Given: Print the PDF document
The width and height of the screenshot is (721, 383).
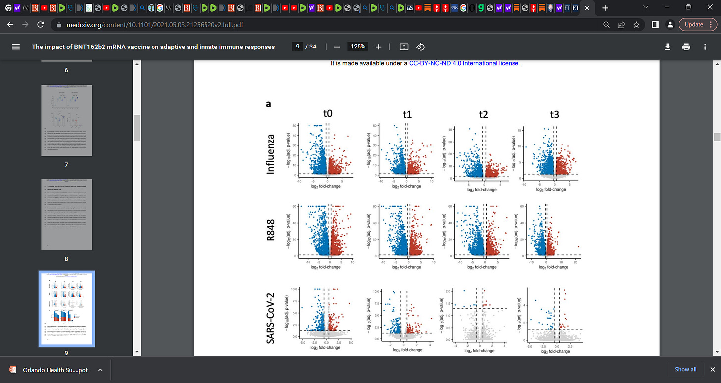Looking at the screenshot, I should pyautogui.click(x=686, y=47).
